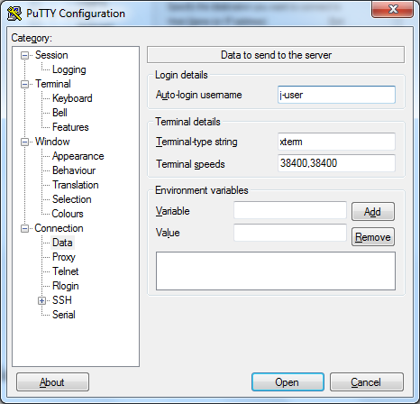This screenshot has height=404, width=420.
Task: Select the Connection category
Action: coord(59,228)
